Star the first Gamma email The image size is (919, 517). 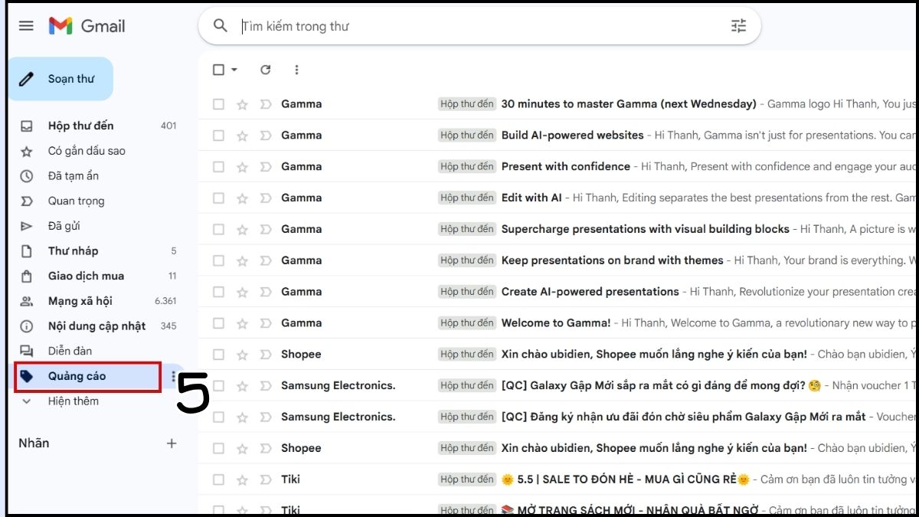click(x=241, y=103)
